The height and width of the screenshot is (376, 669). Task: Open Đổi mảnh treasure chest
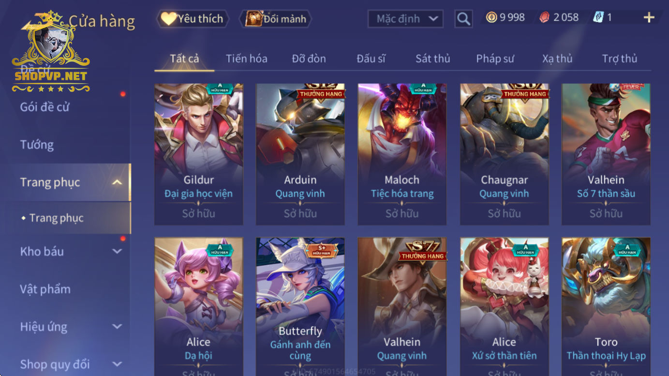click(x=276, y=19)
